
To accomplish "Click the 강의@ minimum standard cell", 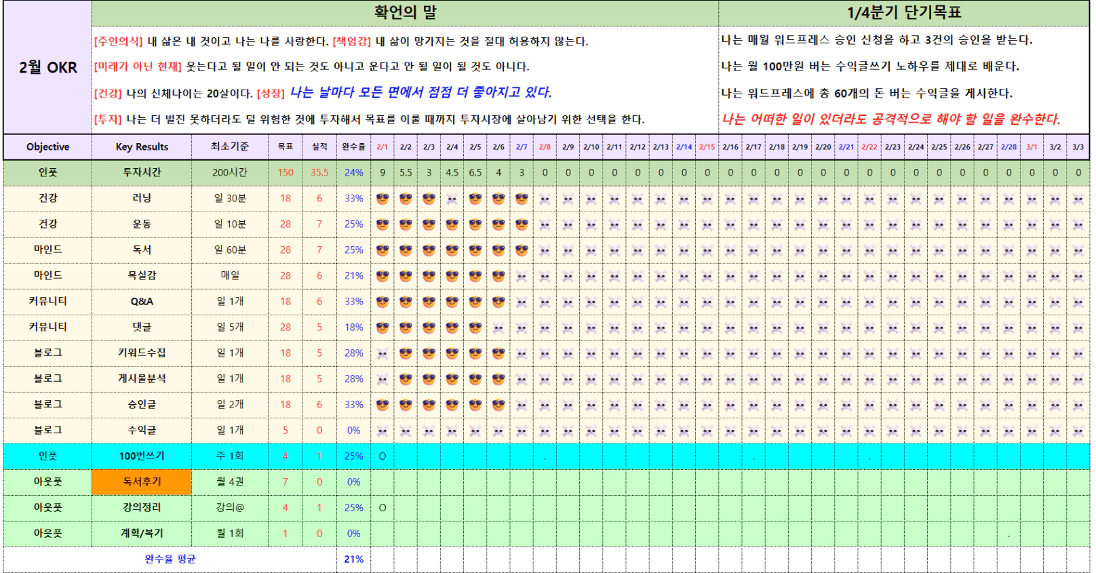I will point(230,508).
